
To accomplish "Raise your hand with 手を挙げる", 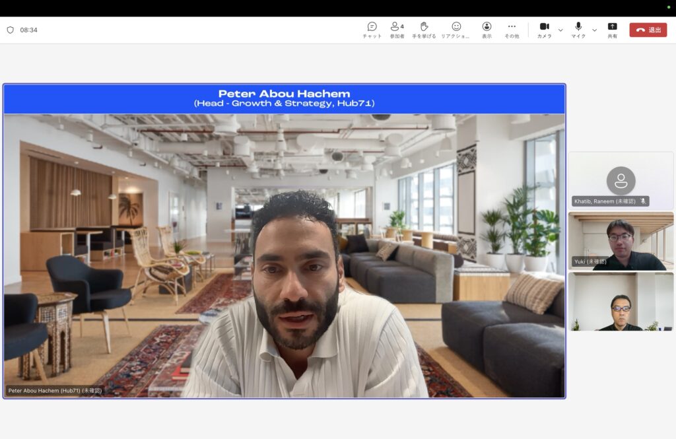I will pyautogui.click(x=424, y=30).
